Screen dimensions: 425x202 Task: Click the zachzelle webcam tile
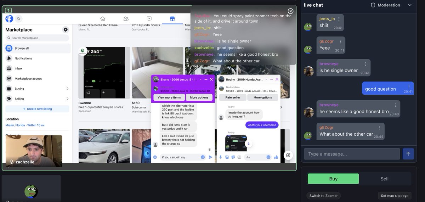point(34,151)
